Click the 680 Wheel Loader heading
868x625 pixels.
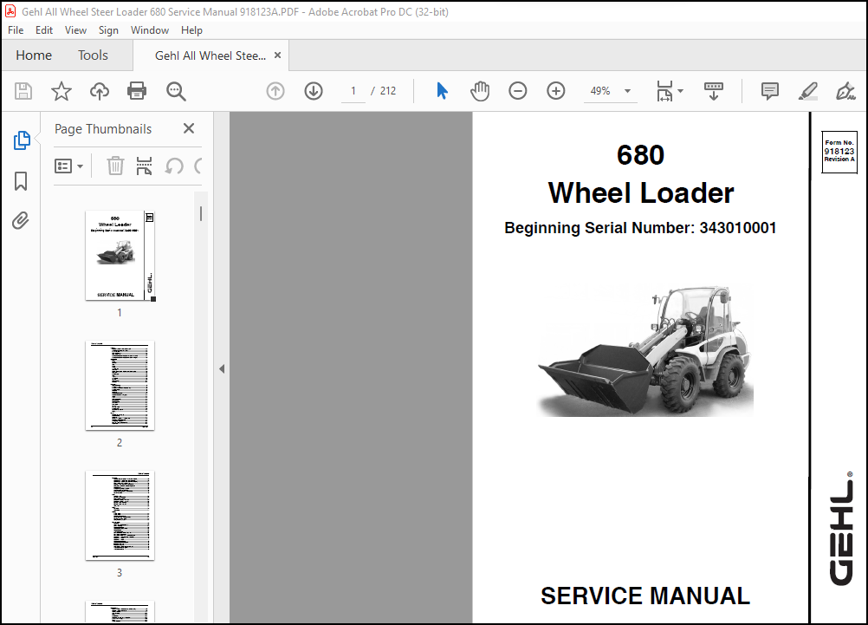[x=640, y=174]
